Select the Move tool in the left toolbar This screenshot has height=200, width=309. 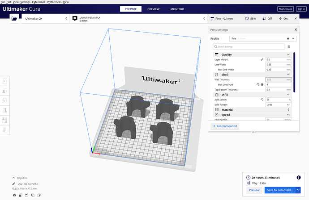click(5, 81)
